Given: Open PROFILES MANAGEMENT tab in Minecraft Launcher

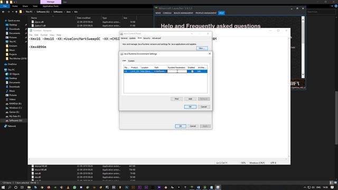Looking at the screenshot, I should click(206, 13).
